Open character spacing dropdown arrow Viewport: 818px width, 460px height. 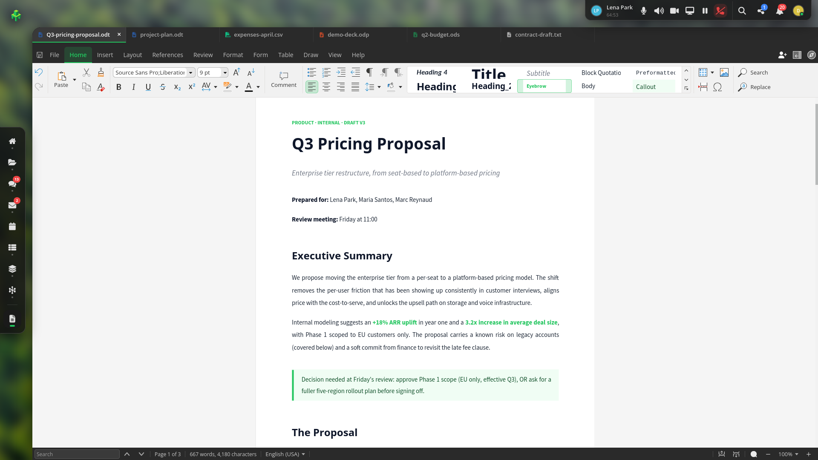(216, 87)
